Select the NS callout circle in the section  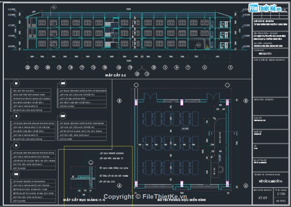tap(199, 45)
